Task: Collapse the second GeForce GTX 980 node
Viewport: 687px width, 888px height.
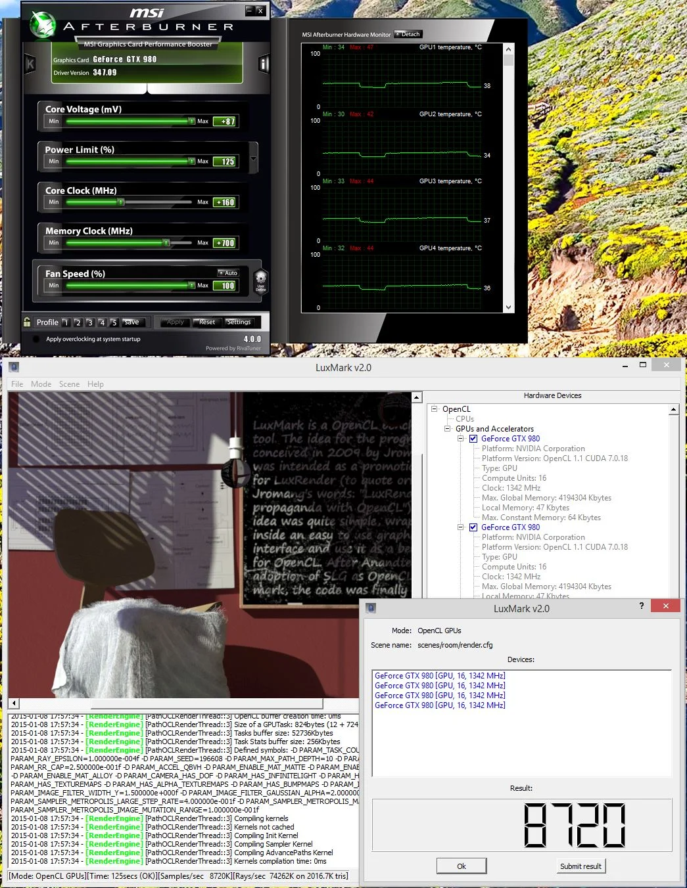Action: click(461, 527)
